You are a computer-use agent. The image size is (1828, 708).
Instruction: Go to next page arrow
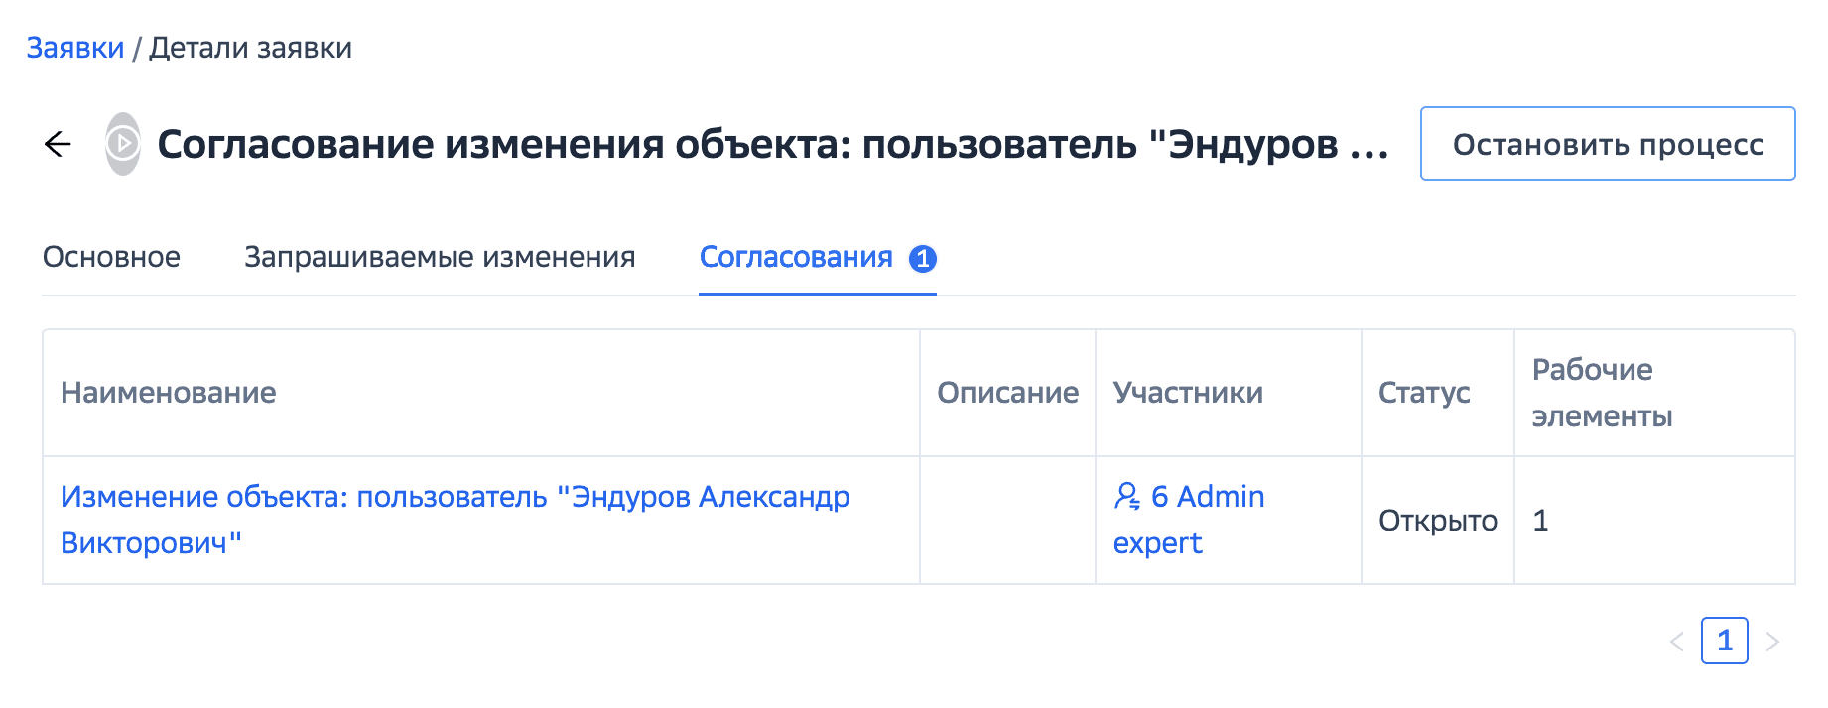1772,642
